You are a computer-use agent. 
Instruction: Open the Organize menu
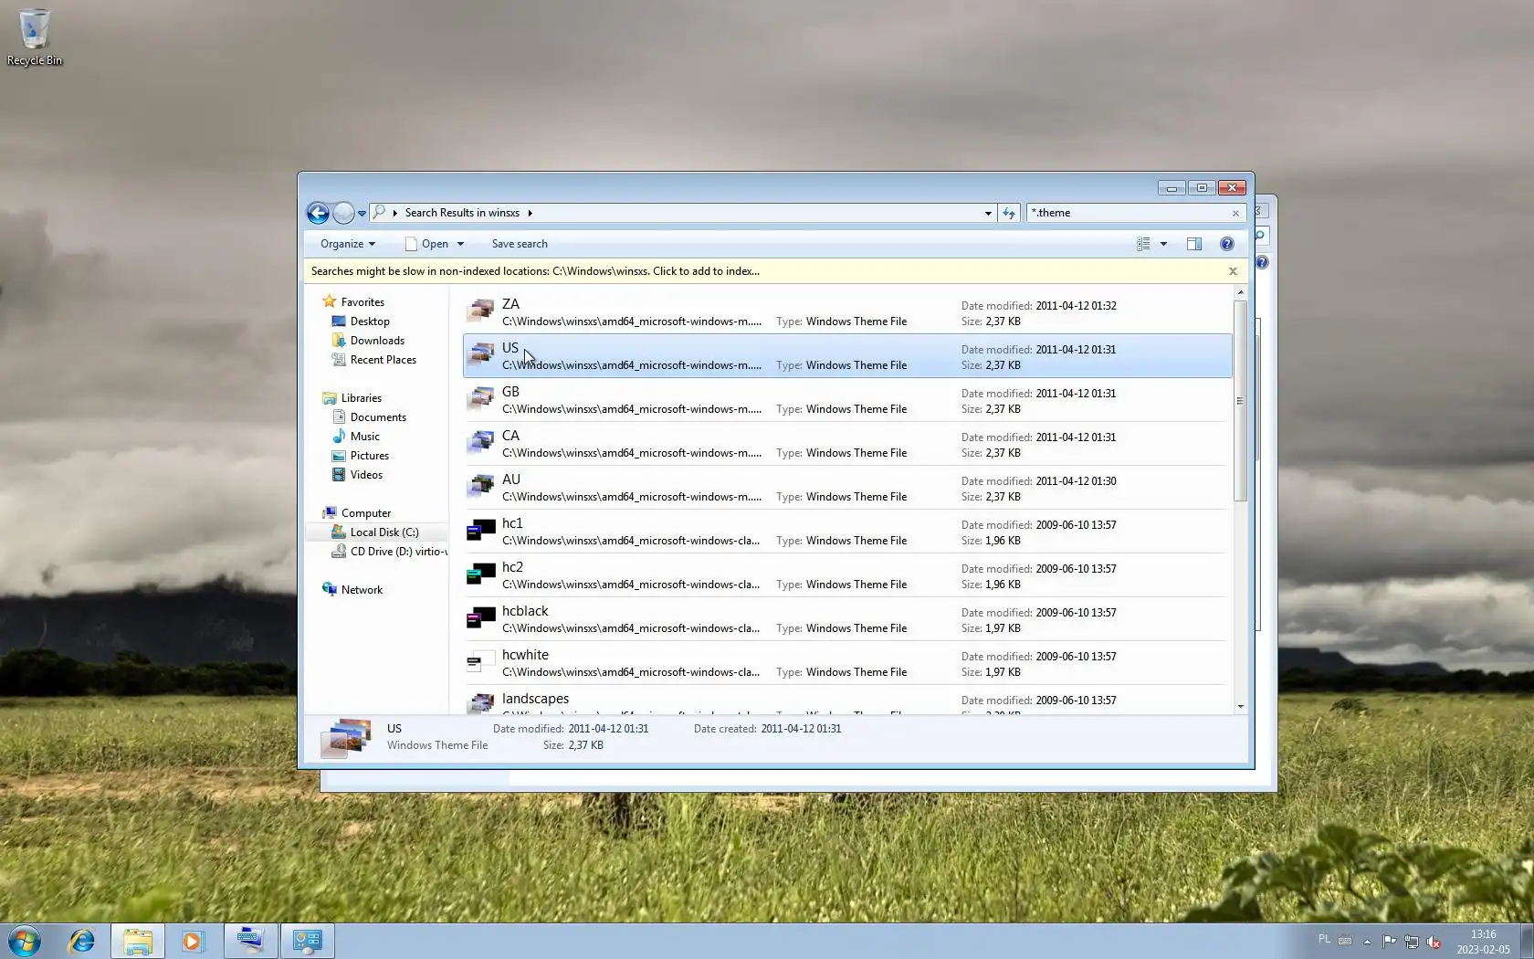(348, 244)
